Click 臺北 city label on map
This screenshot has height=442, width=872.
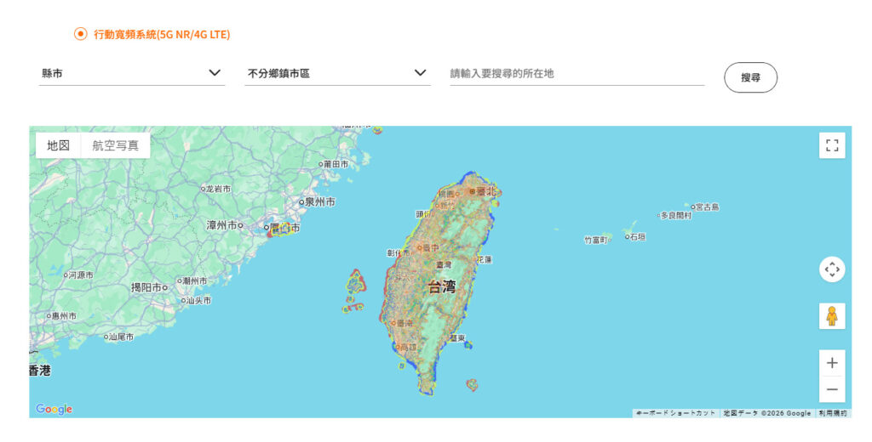coord(485,191)
